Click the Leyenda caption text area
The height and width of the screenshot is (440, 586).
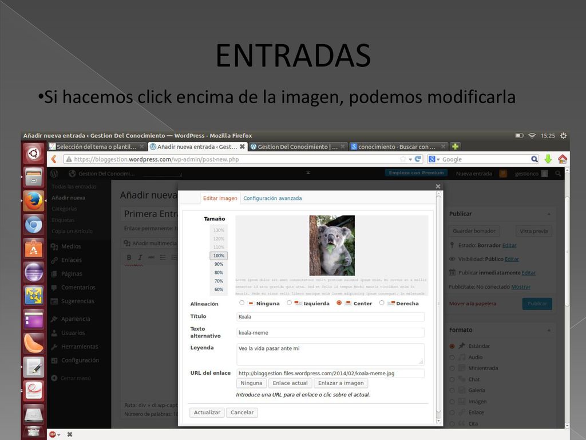330,354
